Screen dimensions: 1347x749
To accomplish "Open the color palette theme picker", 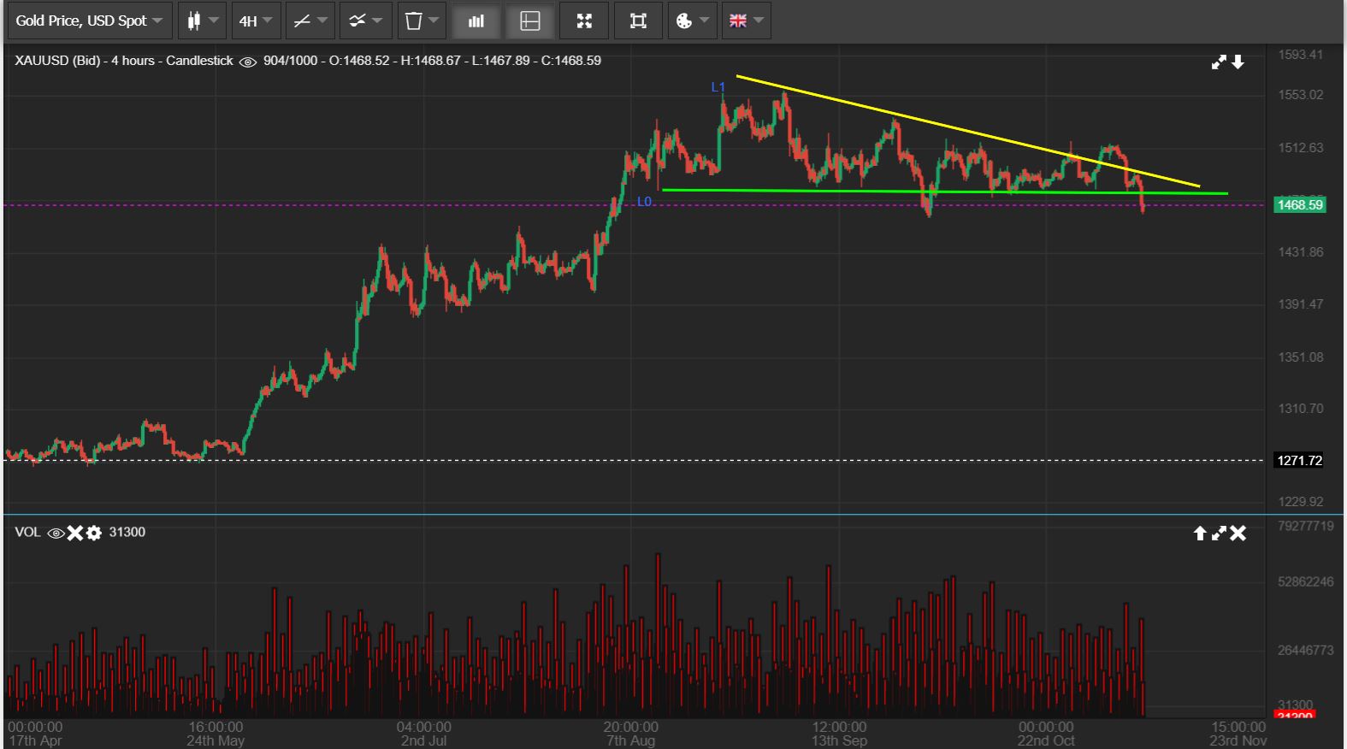I will tap(691, 21).
